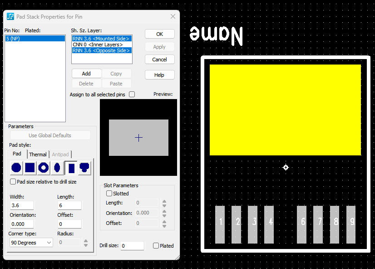Viewport: 375px width, 269px height.
Task: Open the Corner type dropdown
Action: (31, 243)
